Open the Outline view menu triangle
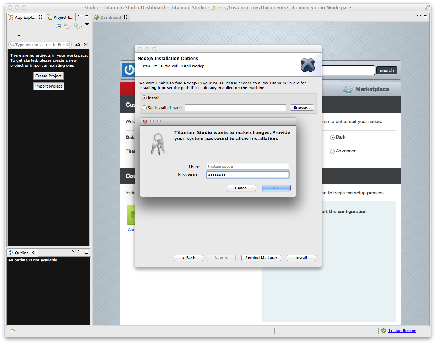The height and width of the screenshot is (344, 436). (74, 251)
